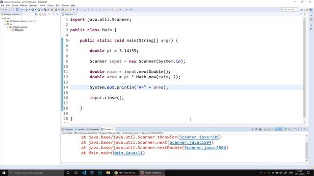Open the External Tools dropdown arrow
This screenshot has width=314, height=176.
[48, 10]
